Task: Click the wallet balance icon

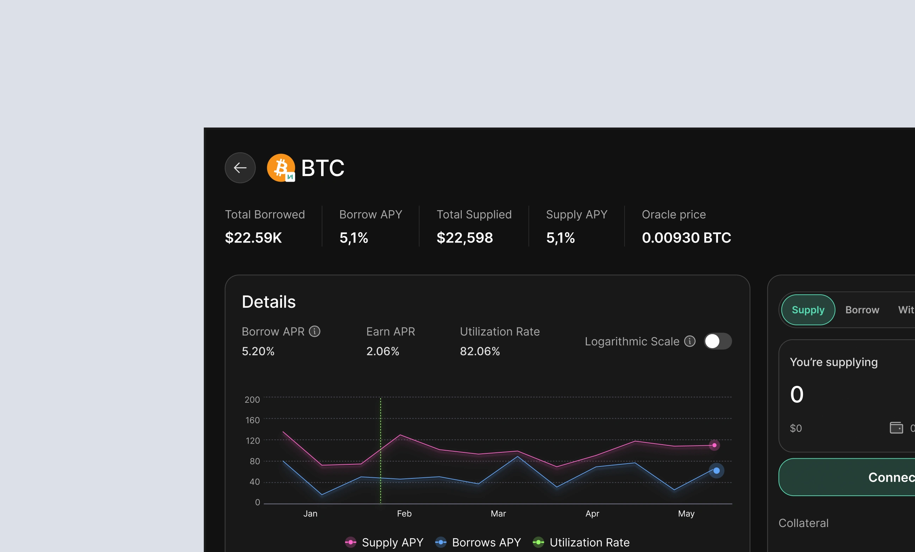Action: tap(896, 428)
